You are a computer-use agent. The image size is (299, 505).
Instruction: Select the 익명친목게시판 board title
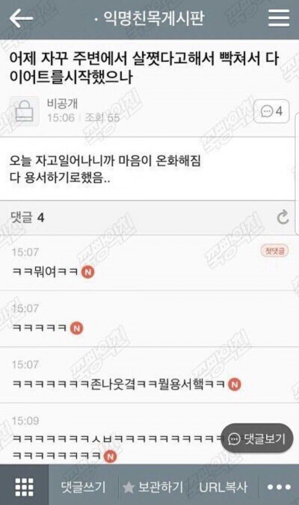click(153, 18)
